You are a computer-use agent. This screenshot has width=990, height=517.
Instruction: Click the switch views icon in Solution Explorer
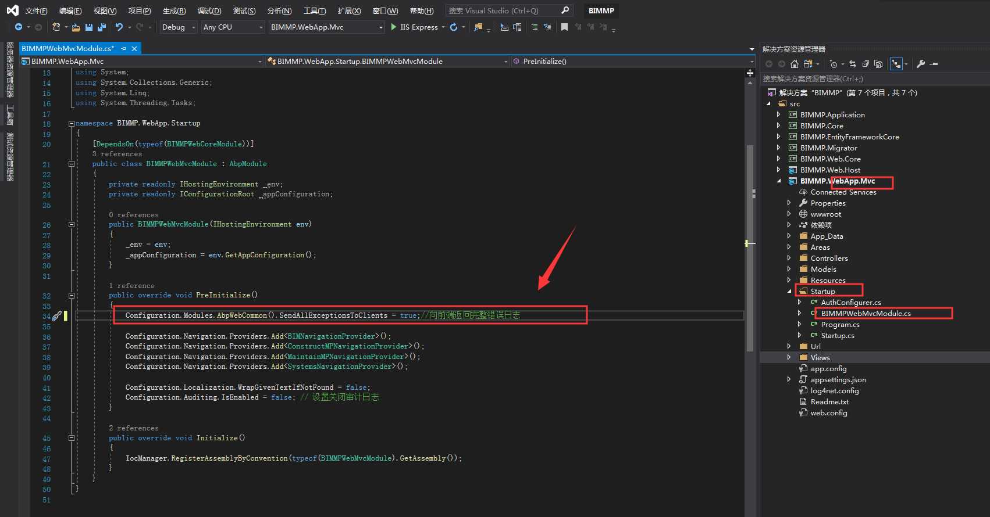tap(807, 64)
